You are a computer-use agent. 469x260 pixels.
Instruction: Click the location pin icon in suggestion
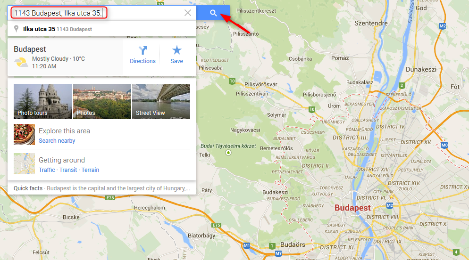[x=17, y=29]
